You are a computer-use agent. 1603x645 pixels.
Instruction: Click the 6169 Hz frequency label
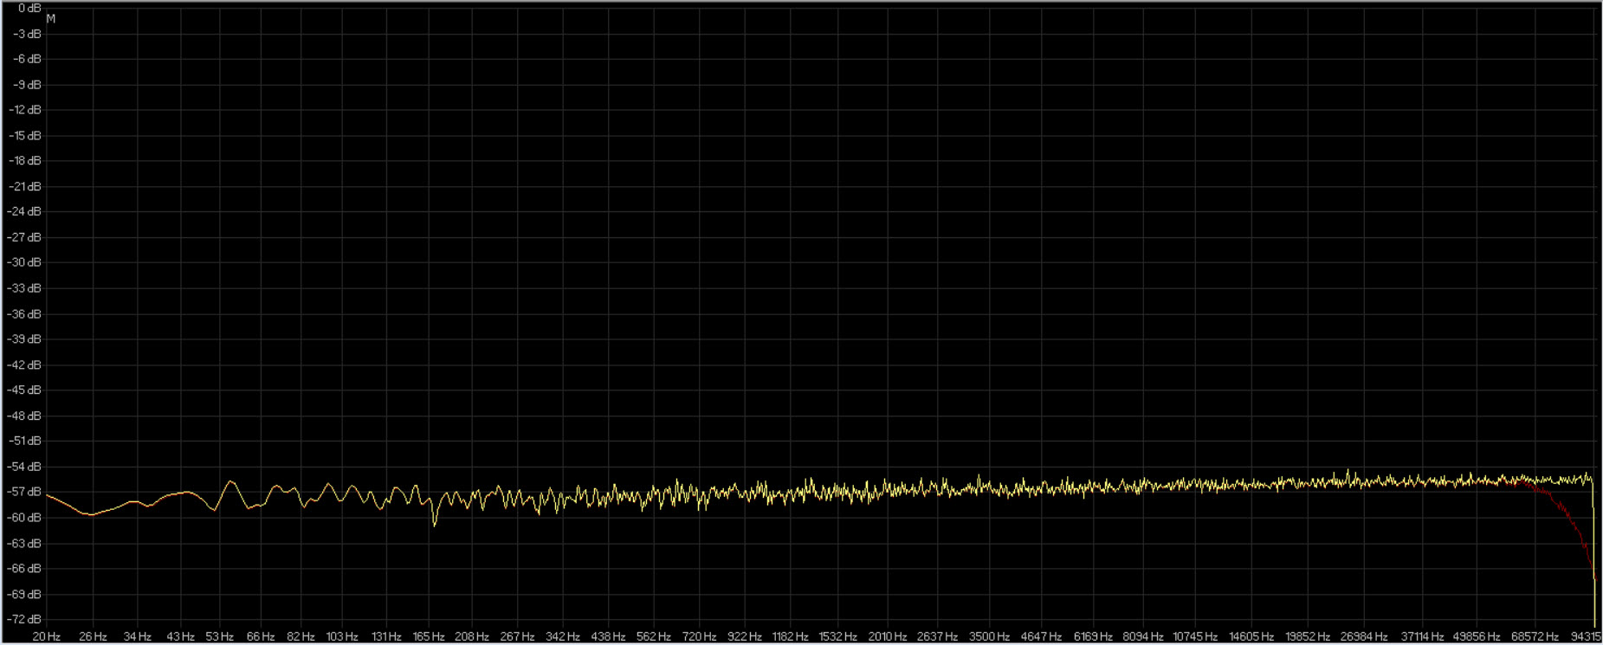(x=1093, y=637)
